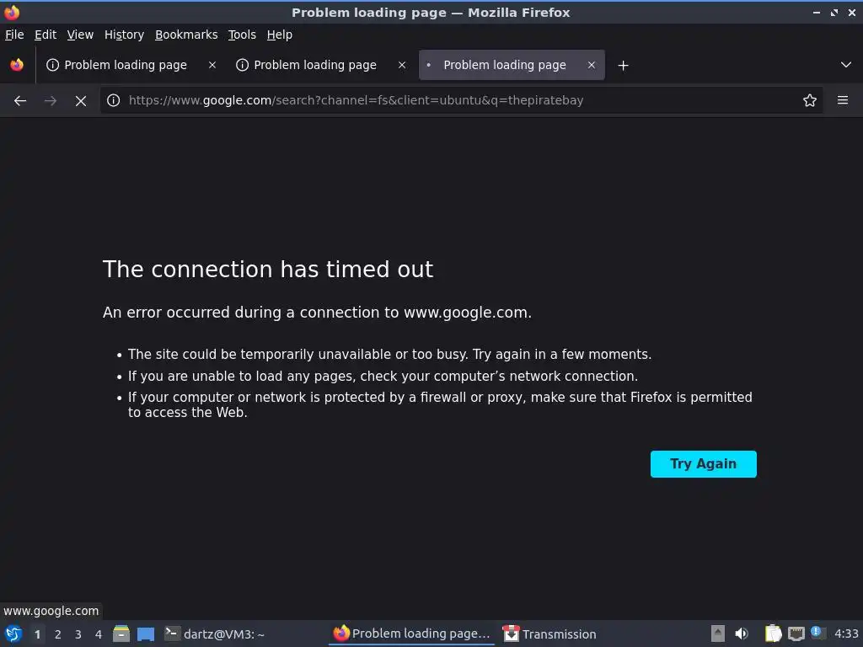The height and width of the screenshot is (647, 863).
Task: Click the Try Again button
Action: [x=704, y=464]
